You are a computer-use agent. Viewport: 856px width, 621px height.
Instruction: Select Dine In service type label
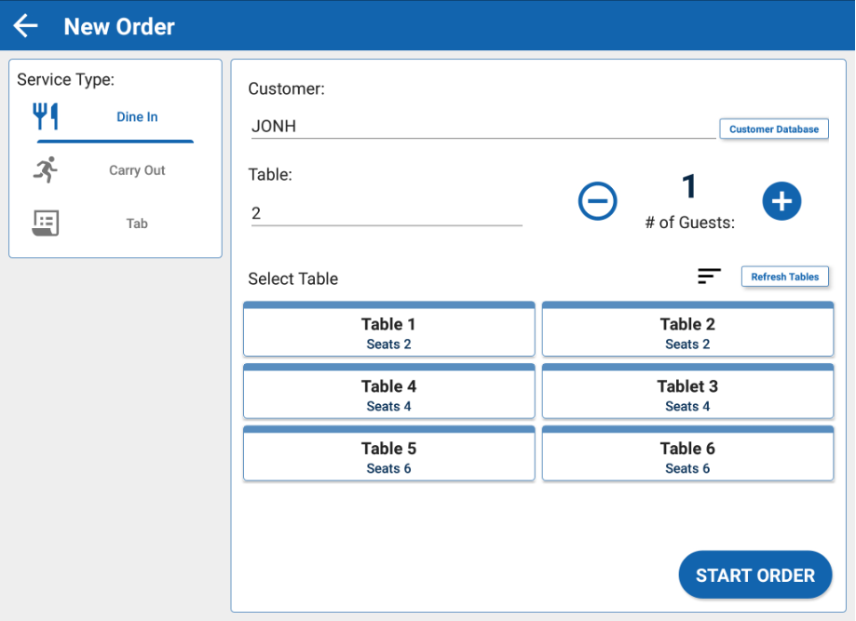[137, 117]
